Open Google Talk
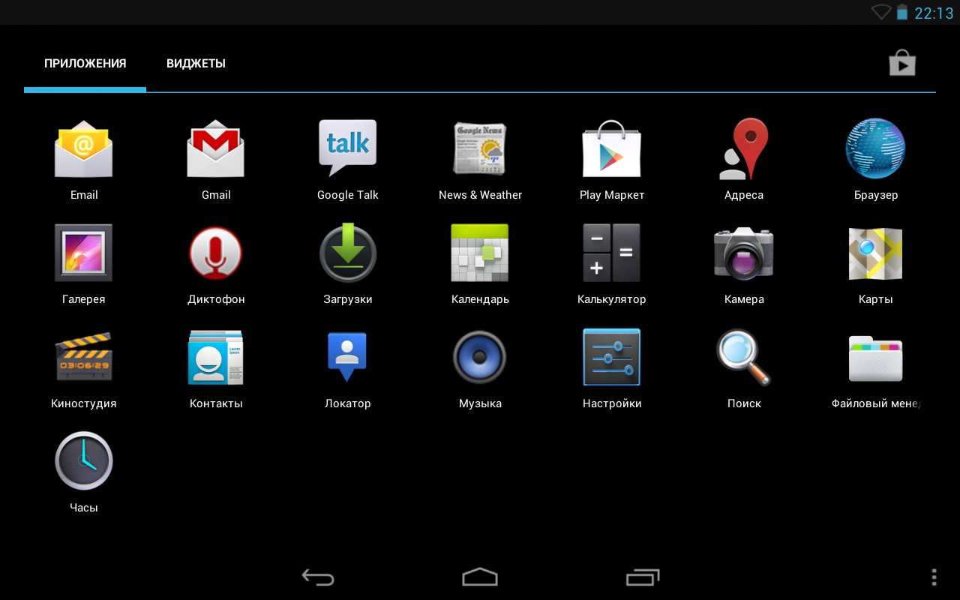Screen dimensions: 960x600 coord(348,148)
